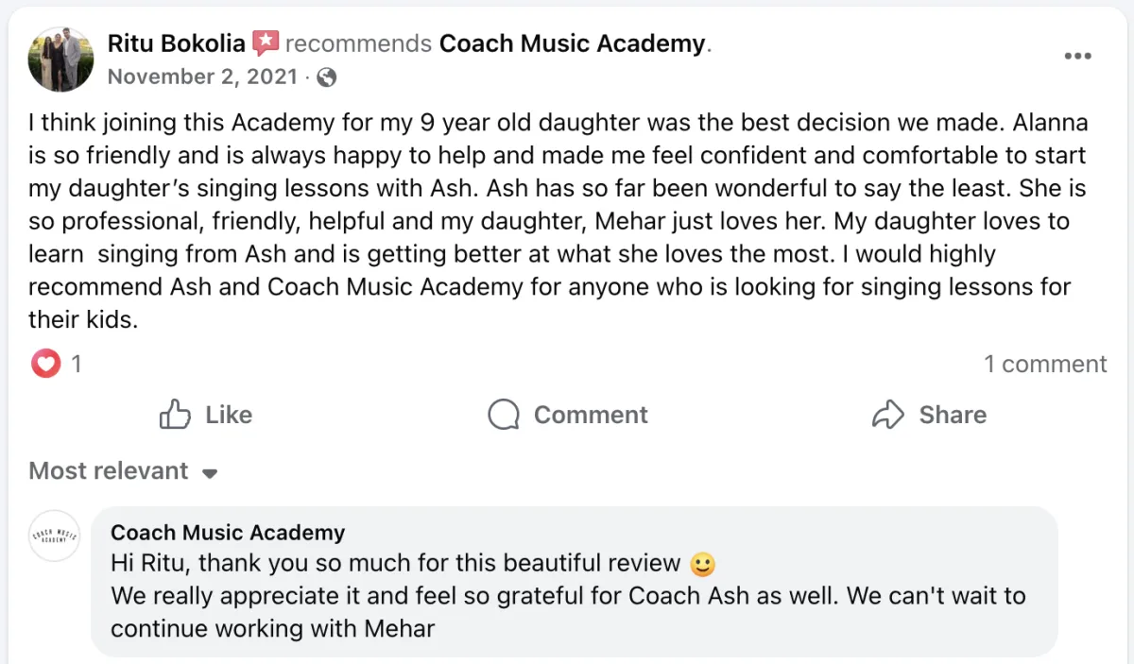Click the thumbs-up Like icon

click(x=175, y=415)
